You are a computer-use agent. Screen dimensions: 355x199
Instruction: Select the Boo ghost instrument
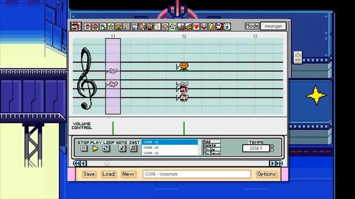point(227,27)
